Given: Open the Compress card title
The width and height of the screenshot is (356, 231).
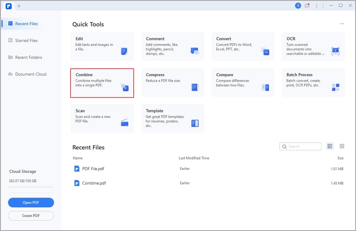Looking at the screenshot, I should [155, 75].
